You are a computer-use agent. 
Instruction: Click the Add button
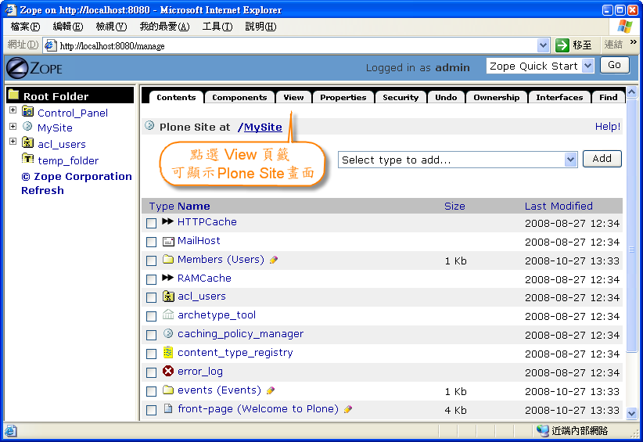[x=602, y=159]
